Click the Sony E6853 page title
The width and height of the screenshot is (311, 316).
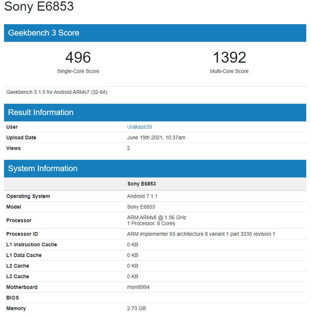click(x=39, y=6)
